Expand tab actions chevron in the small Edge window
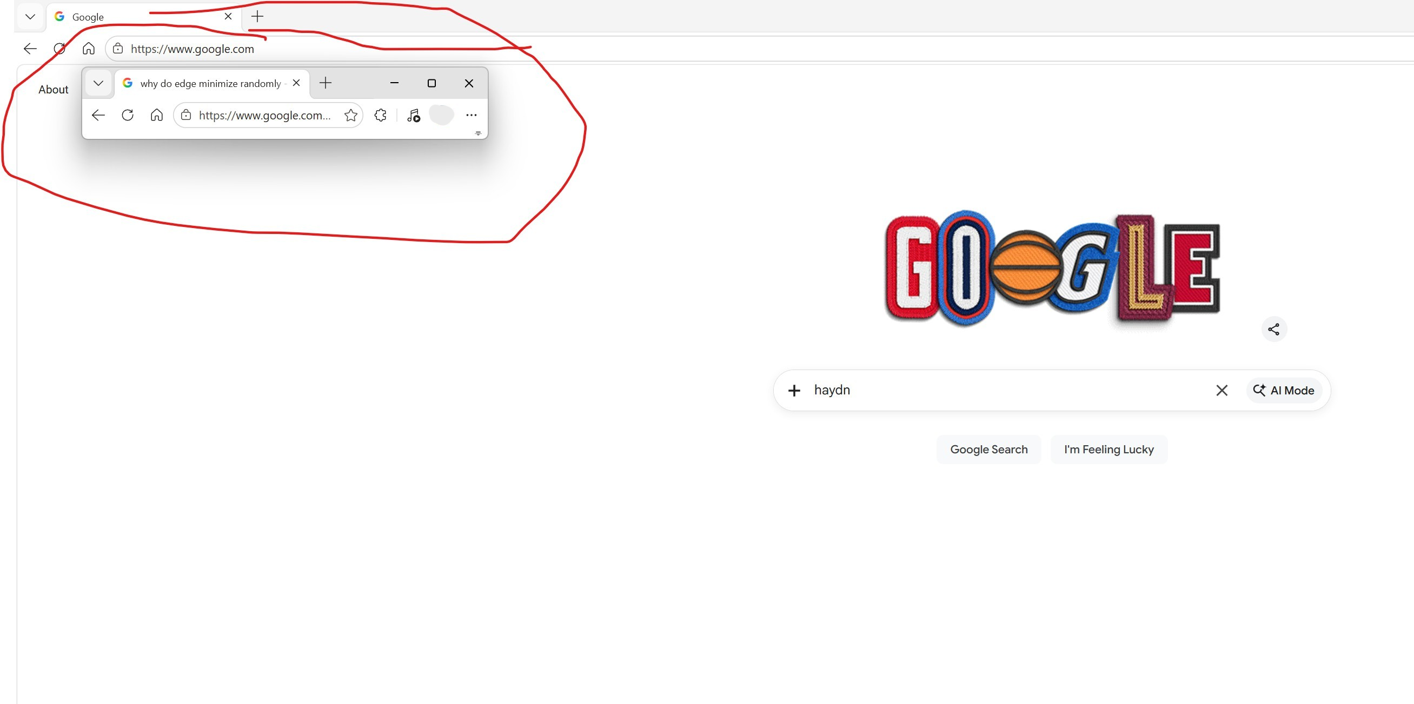This screenshot has height=704, width=1414. pyautogui.click(x=98, y=83)
